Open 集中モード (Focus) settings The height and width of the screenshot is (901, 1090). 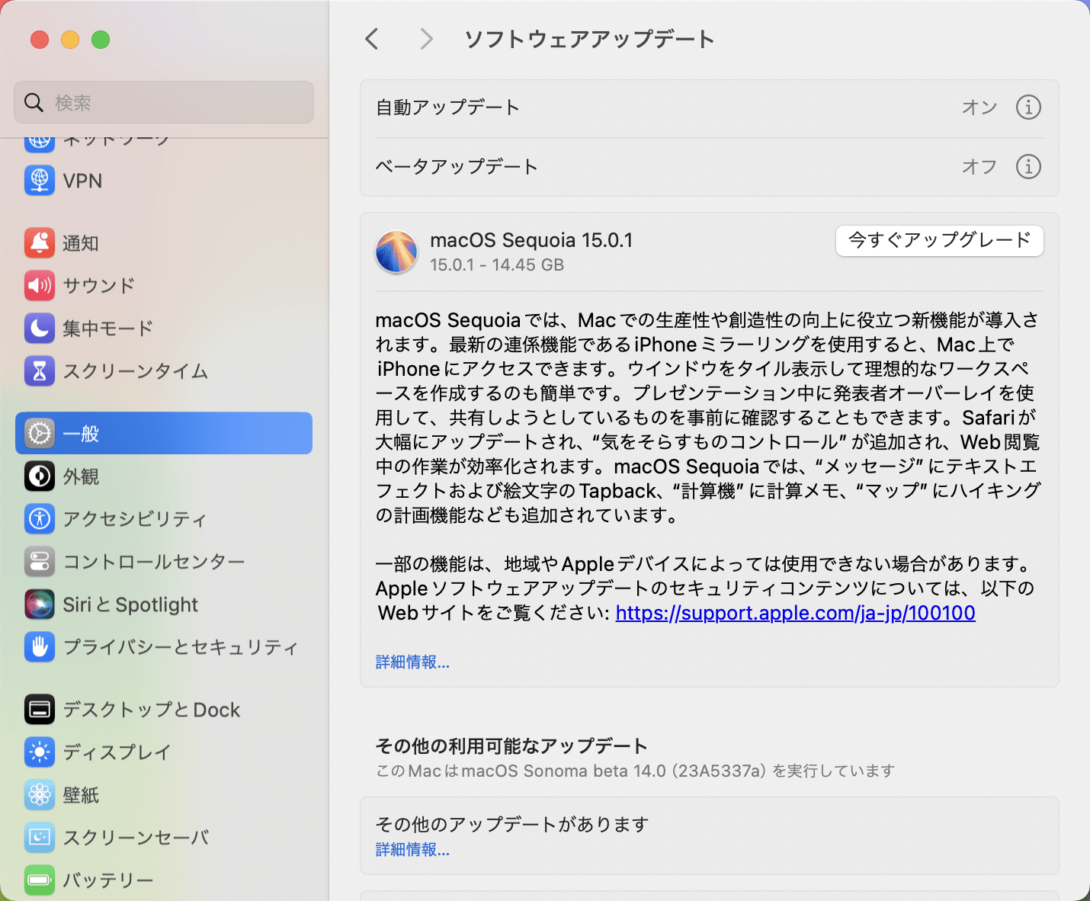(107, 329)
